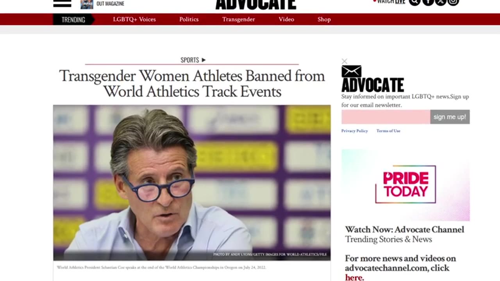The width and height of the screenshot is (500, 281).
Task: Open the search icon in header
Action: pyautogui.click(x=415, y=2)
